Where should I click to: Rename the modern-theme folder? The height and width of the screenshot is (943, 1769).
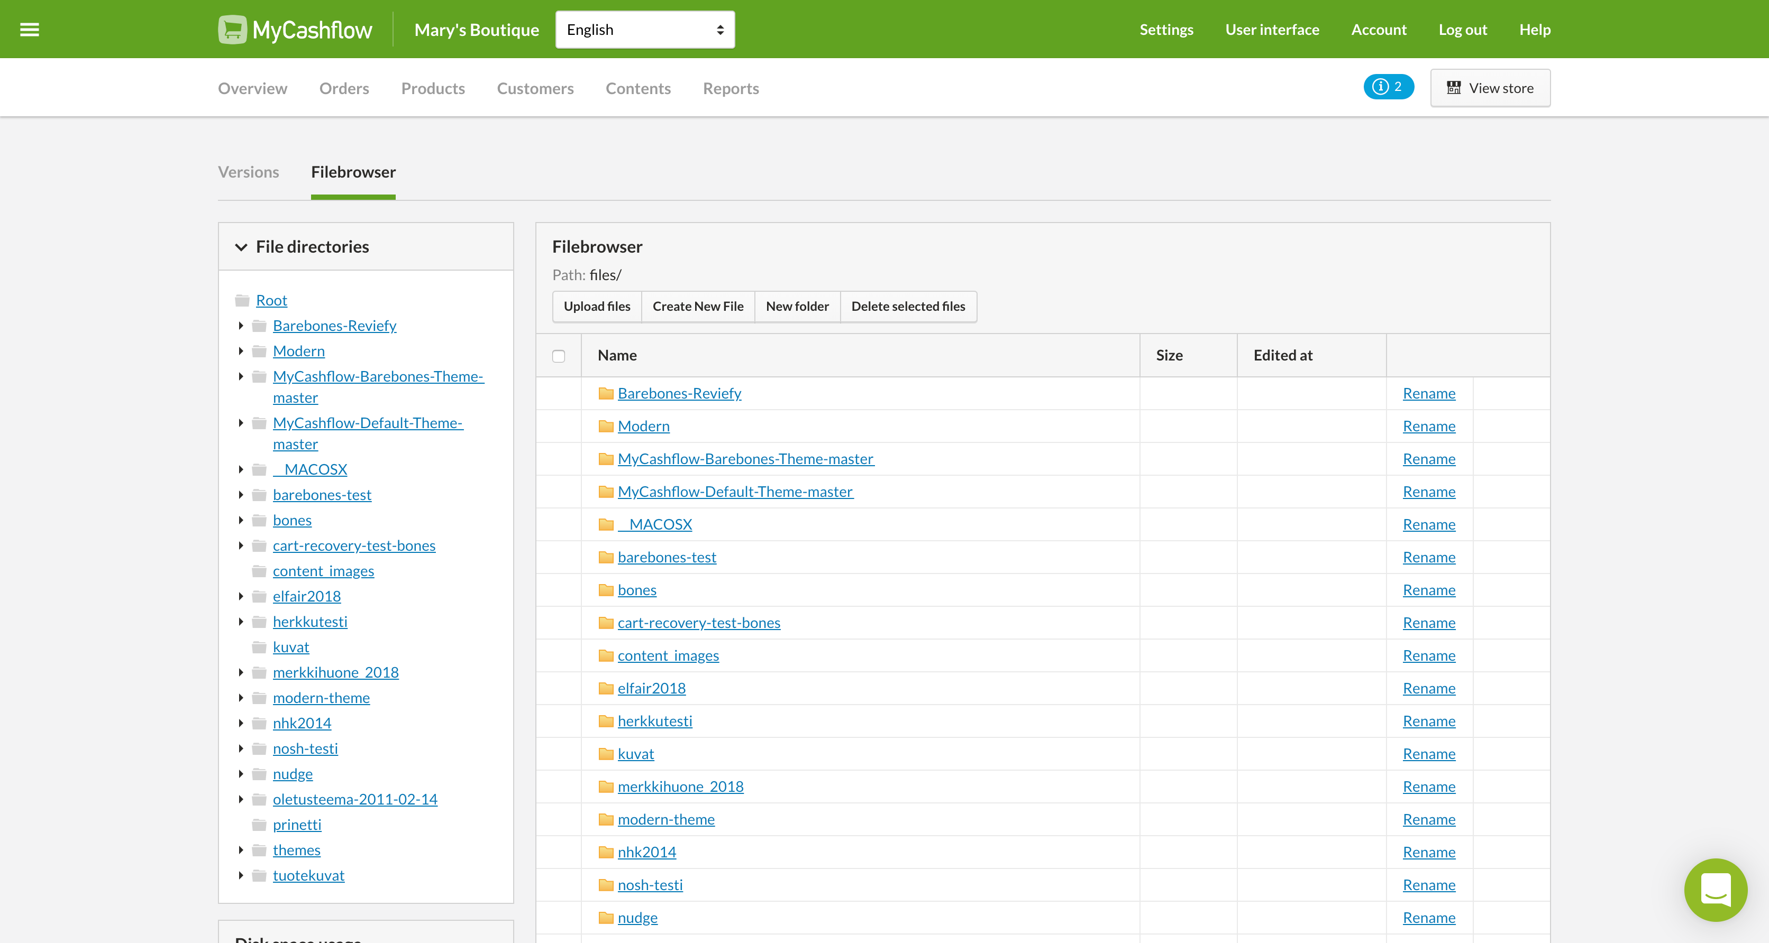(x=1429, y=819)
